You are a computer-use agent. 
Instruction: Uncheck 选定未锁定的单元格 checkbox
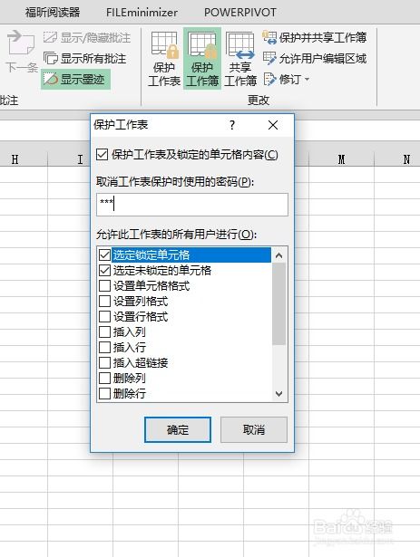click(104, 270)
